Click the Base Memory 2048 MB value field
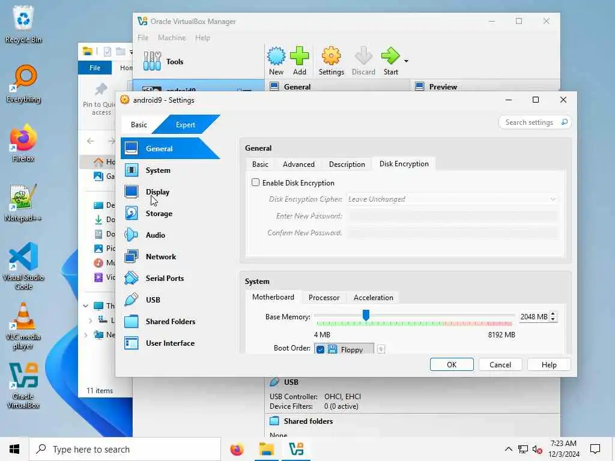615x461 pixels. [x=534, y=317]
